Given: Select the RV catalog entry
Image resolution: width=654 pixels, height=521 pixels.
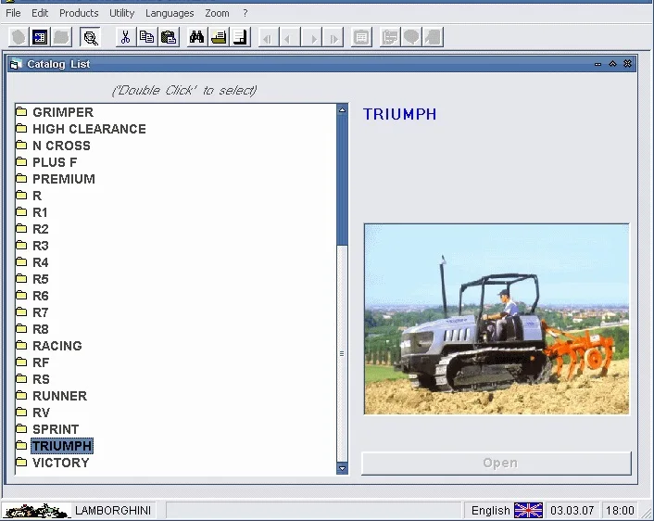Looking at the screenshot, I should [41, 413].
